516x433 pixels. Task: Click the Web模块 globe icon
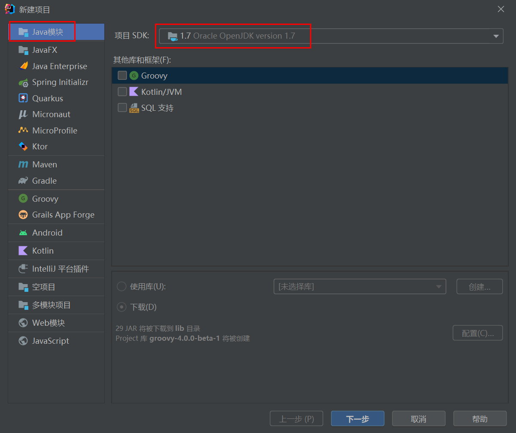pyautogui.click(x=23, y=323)
